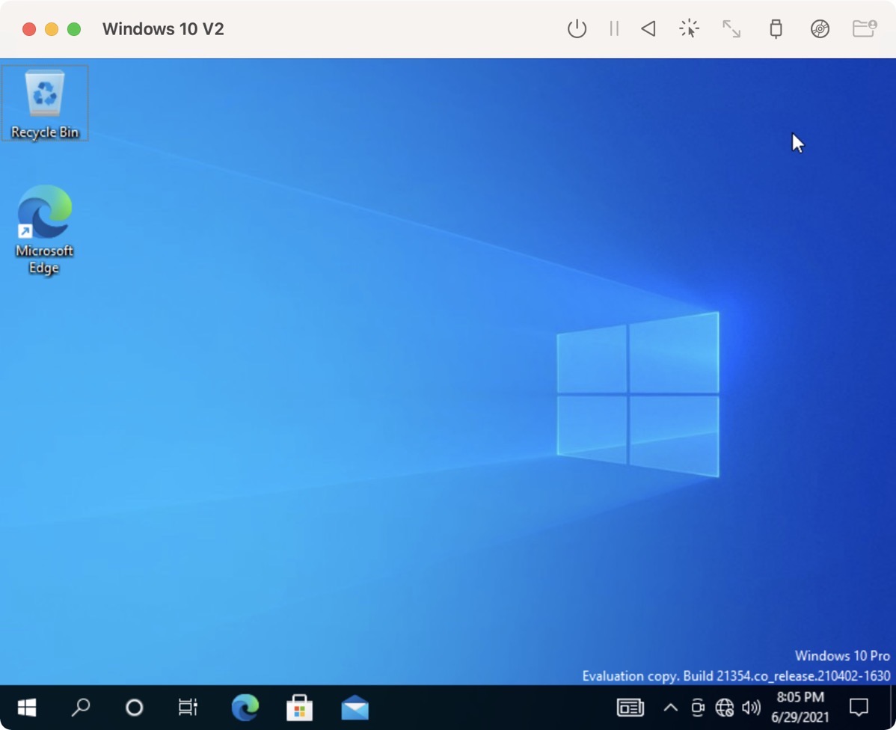This screenshot has height=730, width=896.
Task: Open the Mail app on taskbar
Action: (355, 707)
